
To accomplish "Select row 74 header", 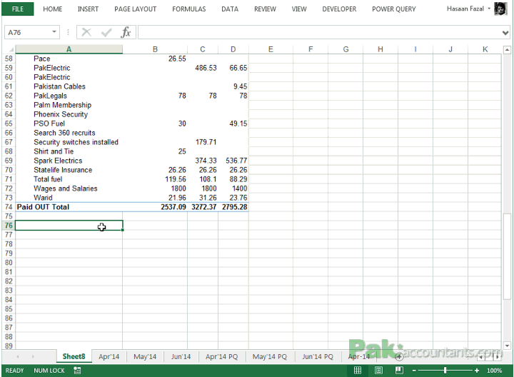I will point(9,207).
